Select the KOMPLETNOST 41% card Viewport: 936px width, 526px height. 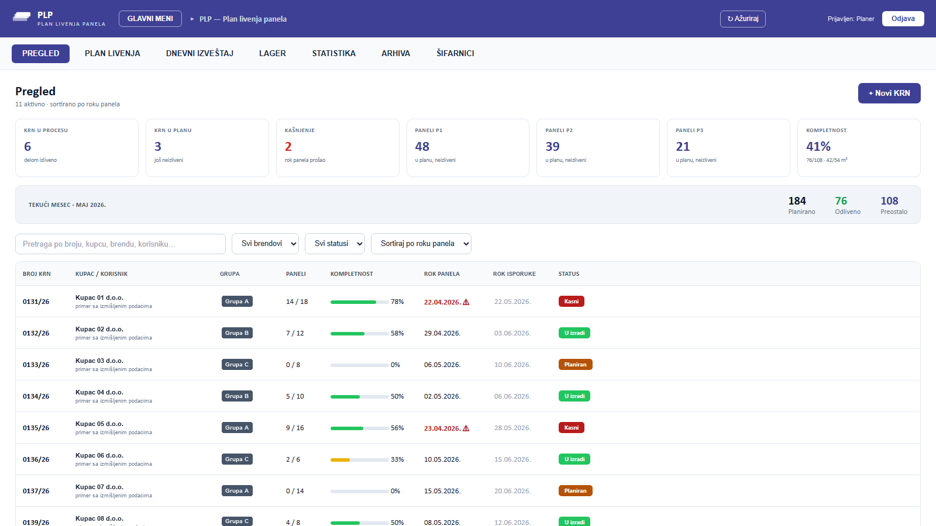(x=859, y=148)
